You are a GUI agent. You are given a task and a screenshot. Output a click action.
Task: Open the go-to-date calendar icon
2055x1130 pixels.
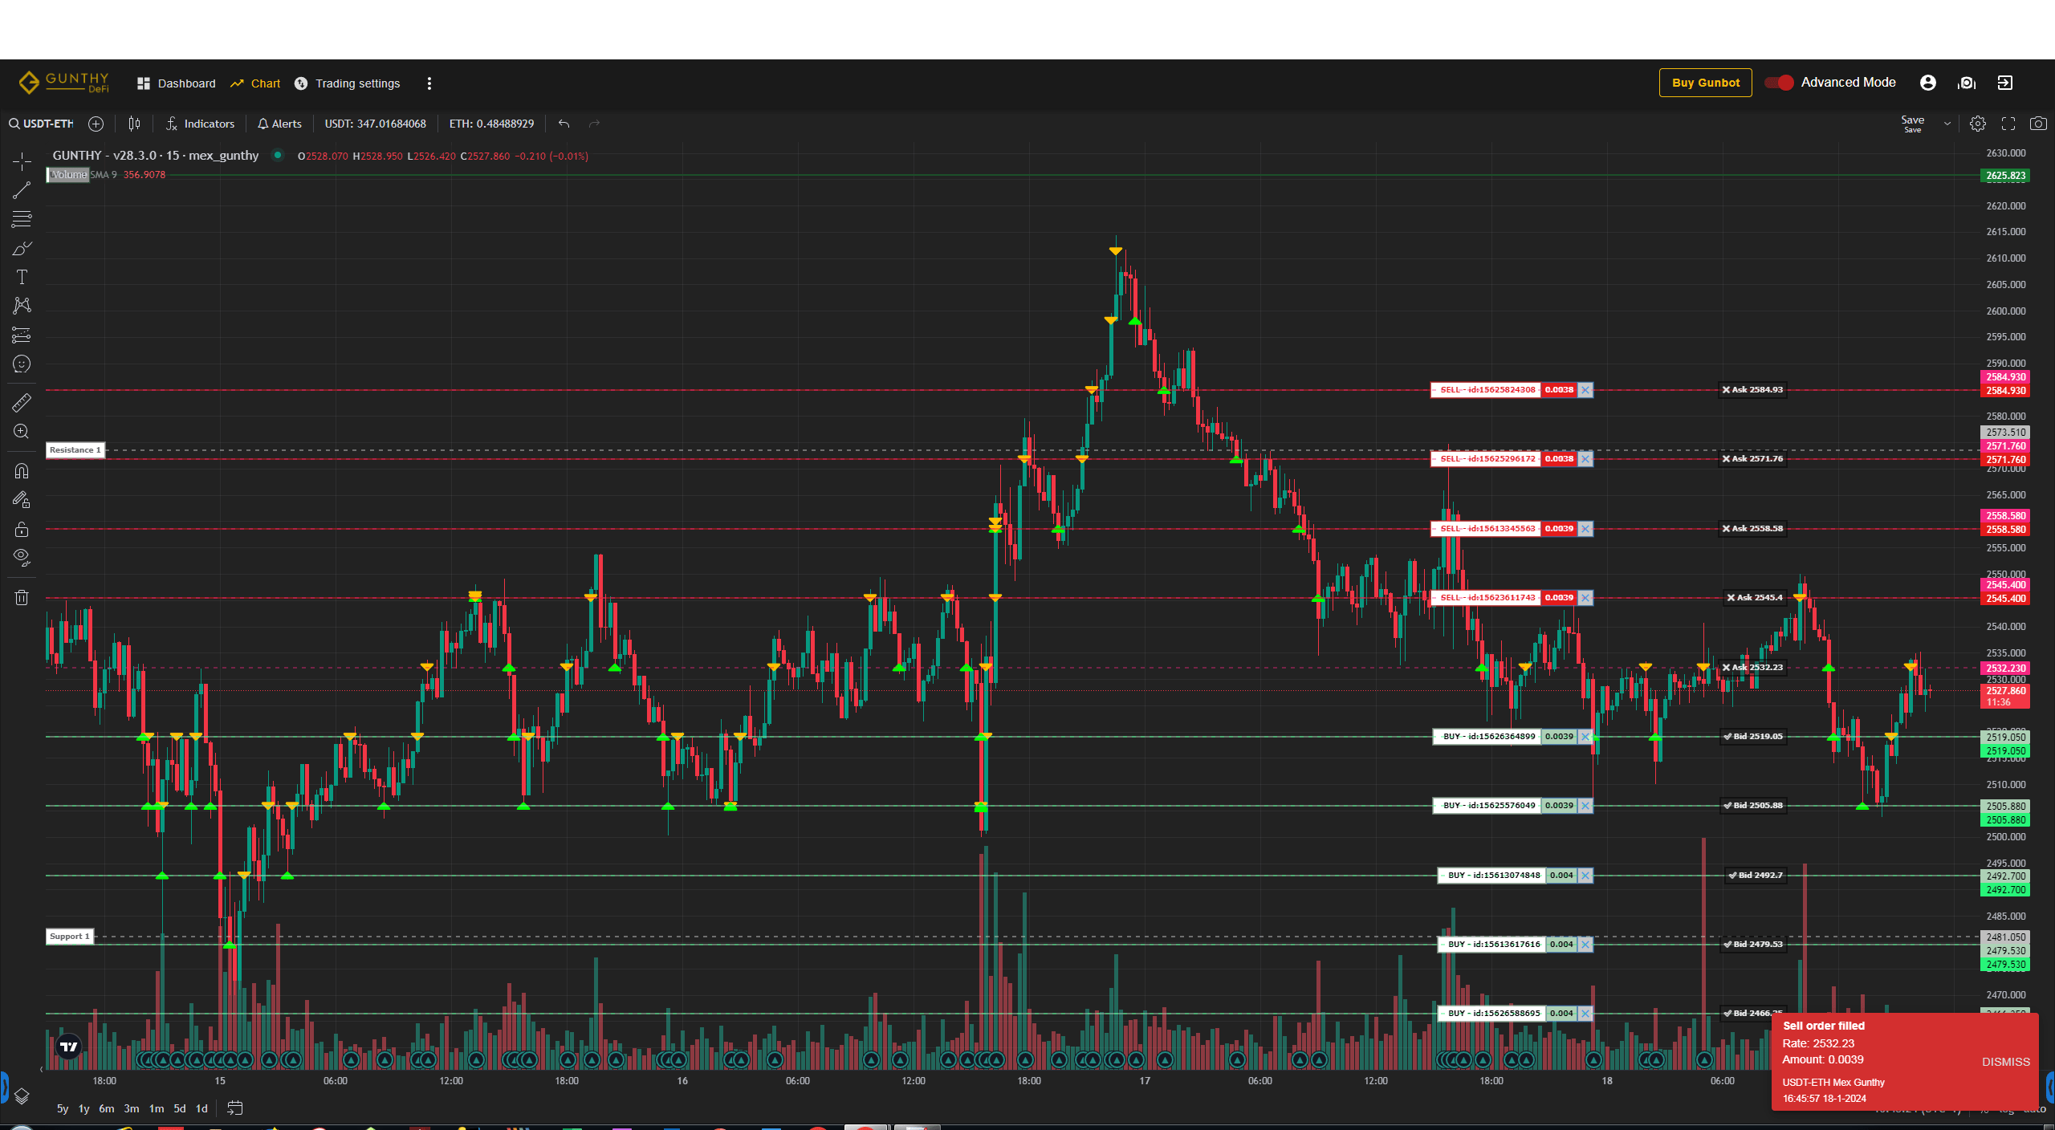click(234, 1108)
